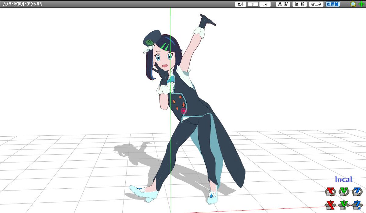Toggle the 省エネ power-saving button
Image resolution: width=366 pixels, height=213 pixels.
coord(316,4)
